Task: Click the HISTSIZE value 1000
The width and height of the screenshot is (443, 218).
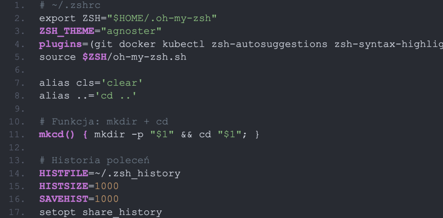Action: 107,186
